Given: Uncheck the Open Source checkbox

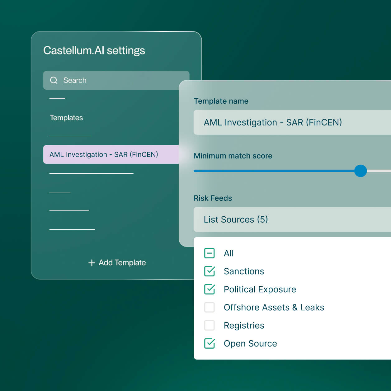Looking at the screenshot, I should 210,343.
